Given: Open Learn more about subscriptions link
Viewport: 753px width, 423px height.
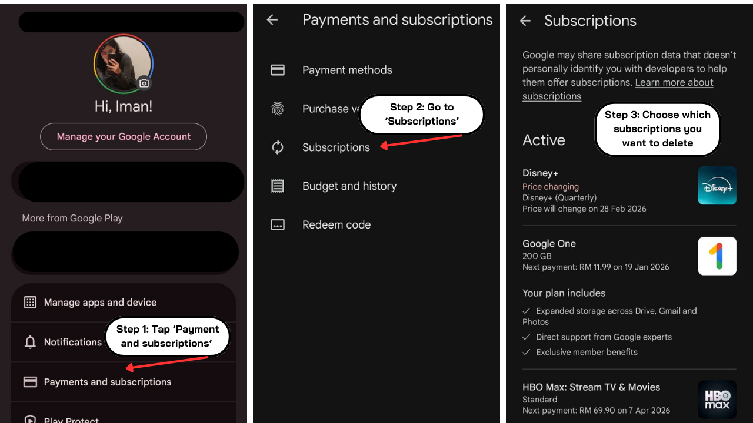Looking at the screenshot, I should [x=618, y=89].
